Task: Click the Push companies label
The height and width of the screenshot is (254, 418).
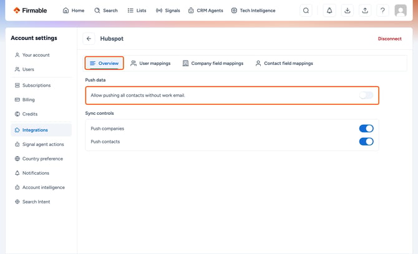Action: tap(107, 129)
